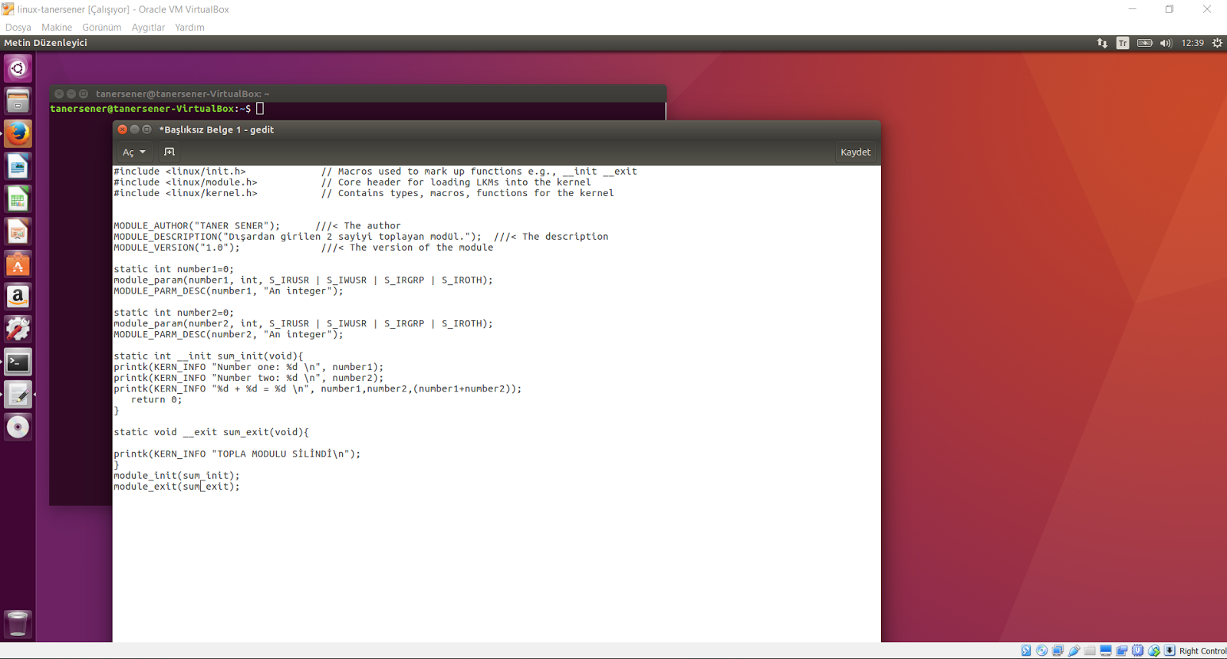This screenshot has height=659, width=1227.
Task: Open Ubuntu Software from the launcher
Action: tap(18, 264)
